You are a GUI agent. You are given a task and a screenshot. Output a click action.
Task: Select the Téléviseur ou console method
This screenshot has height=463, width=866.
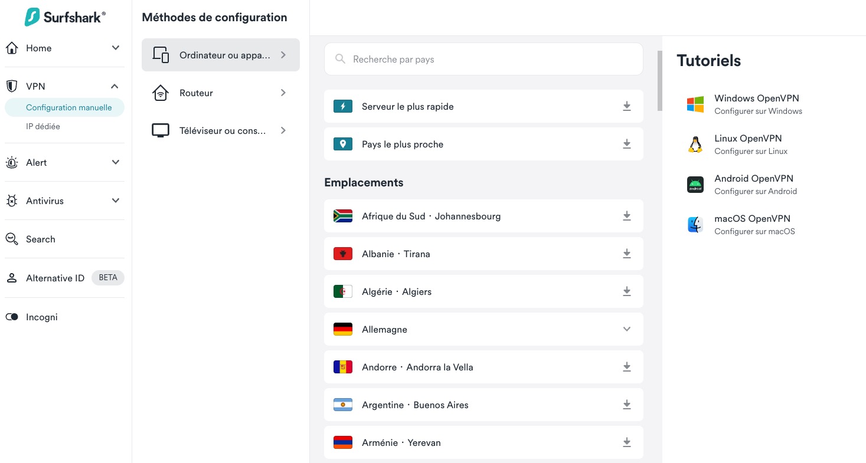coord(221,130)
